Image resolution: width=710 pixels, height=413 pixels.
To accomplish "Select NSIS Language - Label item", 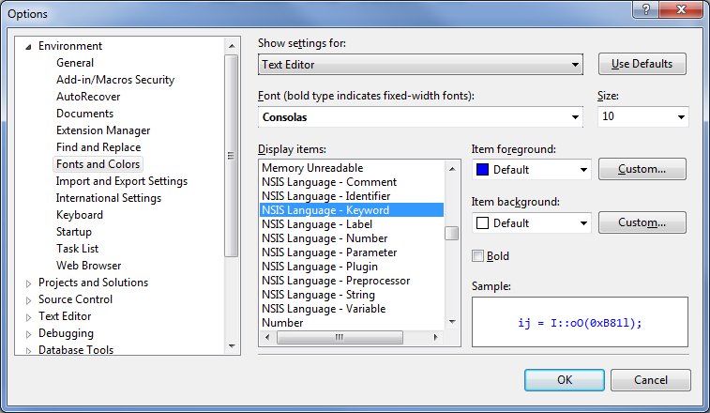I will pyautogui.click(x=352, y=224).
